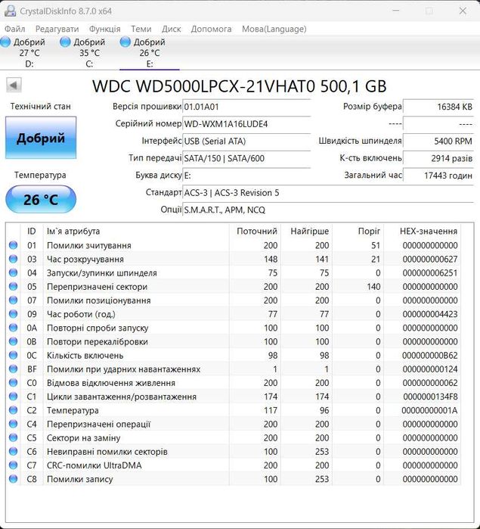Click the drive letter field E:
This screenshot has height=529, width=480.
pos(246,176)
